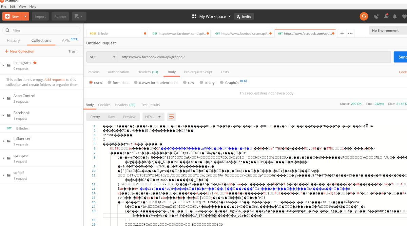Select x-www-form-urlencoded body option

tap(136, 82)
